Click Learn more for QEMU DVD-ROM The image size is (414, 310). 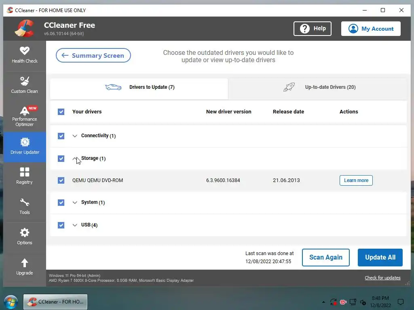click(x=356, y=180)
